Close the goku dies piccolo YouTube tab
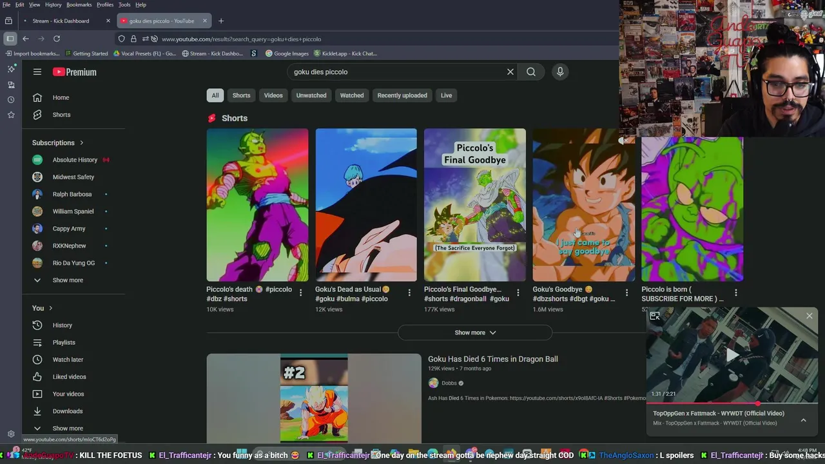This screenshot has width=825, height=464. click(205, 21)
